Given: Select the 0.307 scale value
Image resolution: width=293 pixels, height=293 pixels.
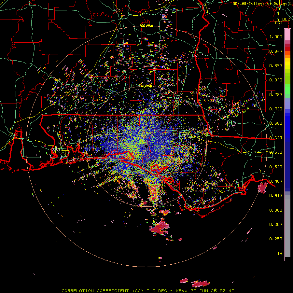Looking at the screenshot, I should click(276, 224).
